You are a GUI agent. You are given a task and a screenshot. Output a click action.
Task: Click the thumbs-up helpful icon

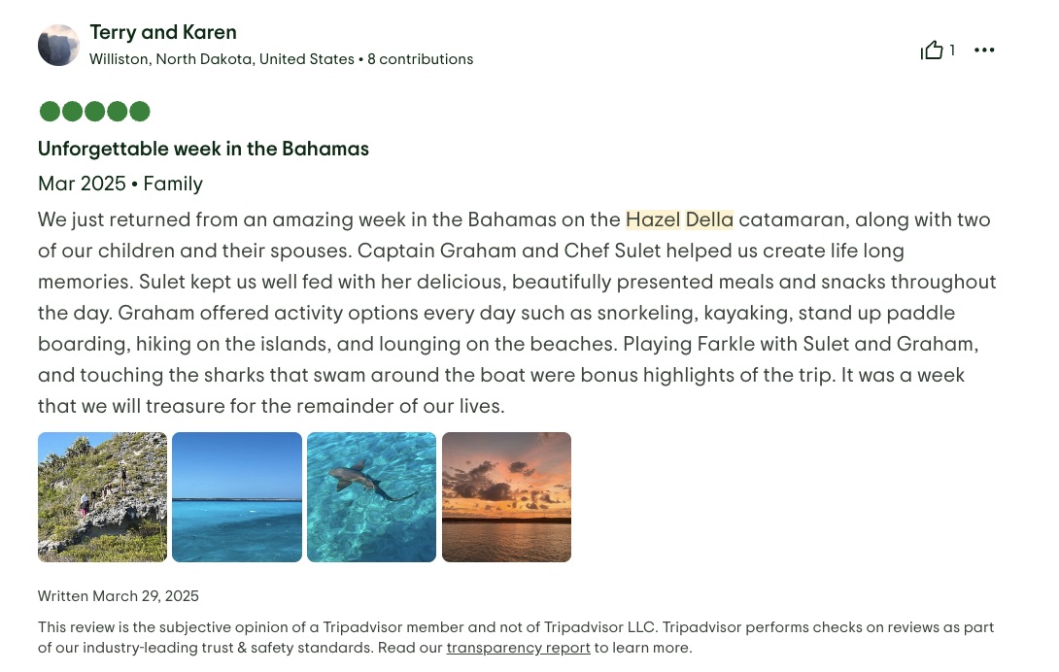(932, 50)
